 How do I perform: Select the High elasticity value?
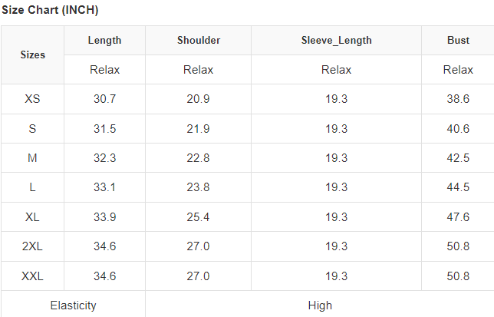pos(320,305)
